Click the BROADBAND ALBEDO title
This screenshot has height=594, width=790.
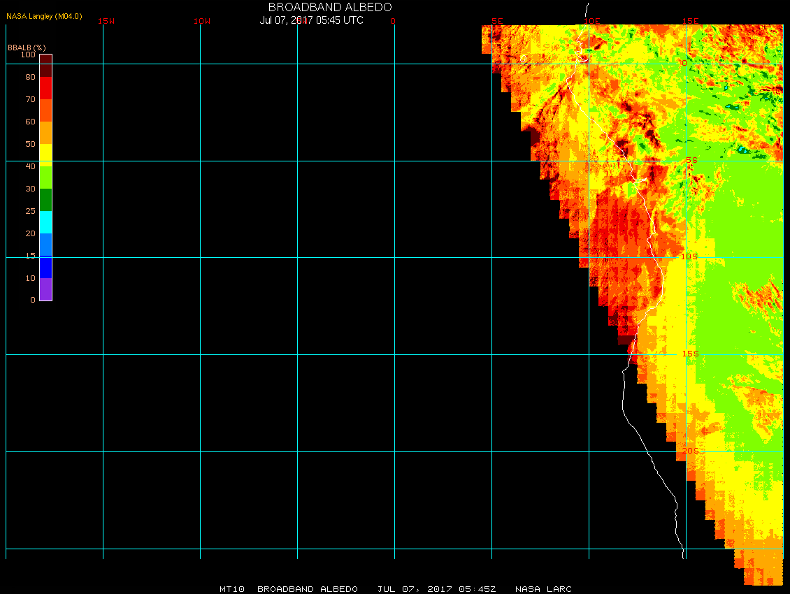pyautogui.click(x=330, y=7)
